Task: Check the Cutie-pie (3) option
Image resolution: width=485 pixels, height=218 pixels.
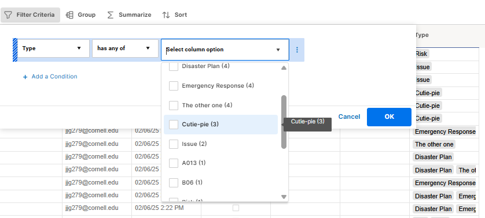Action: [x=174, y=125]
